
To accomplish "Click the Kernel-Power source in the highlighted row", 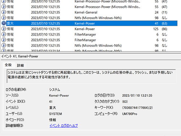I will [x=85, y=24].
